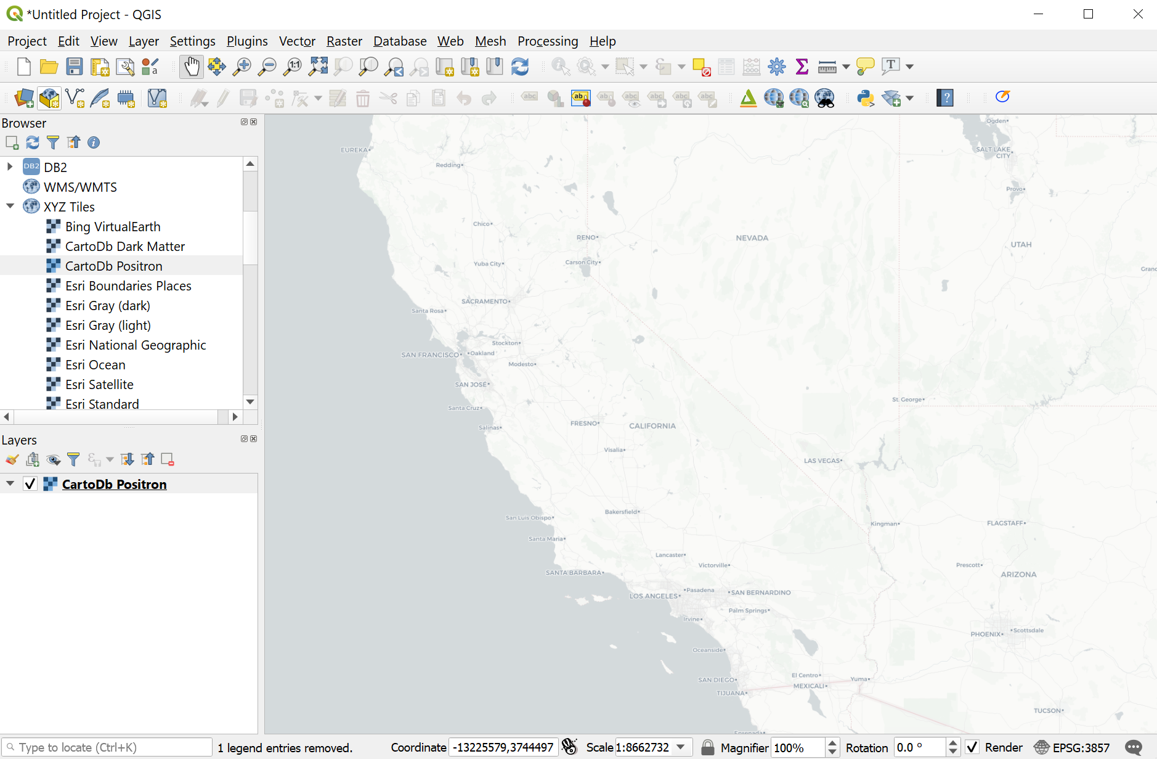This screenshot has width=1157, height=759.
Task: Filter the Browser panel items
Action: [x=53, y=142]
